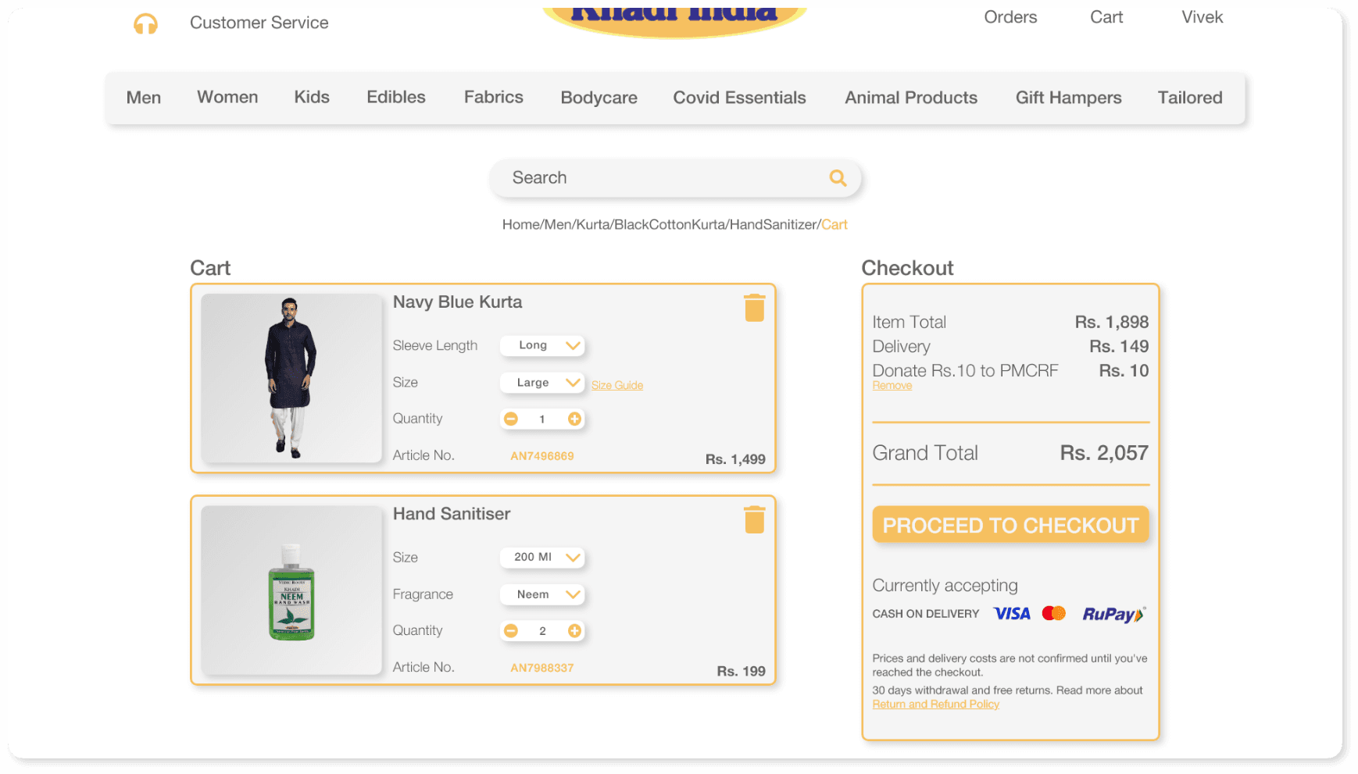Open the Men category
Viewport: 1358px width, 774px height.
point(144,98)
